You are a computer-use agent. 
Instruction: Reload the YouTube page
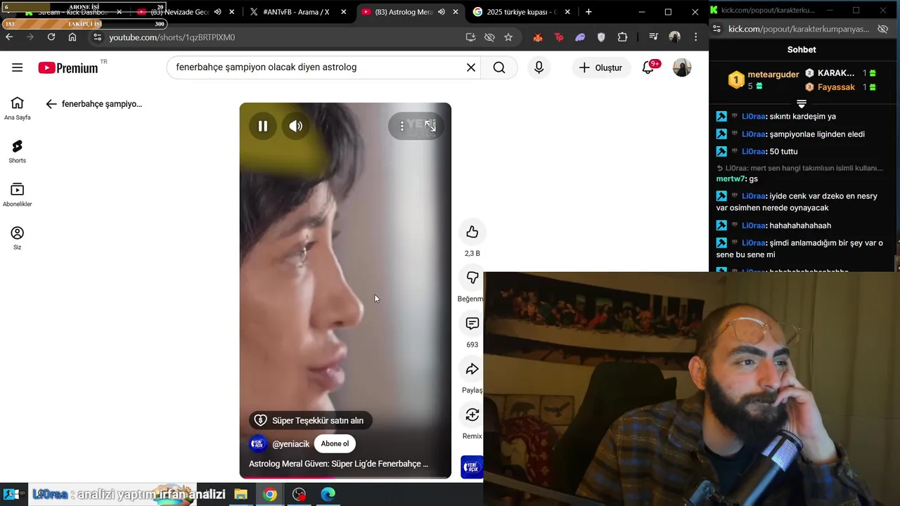point(51,37)
